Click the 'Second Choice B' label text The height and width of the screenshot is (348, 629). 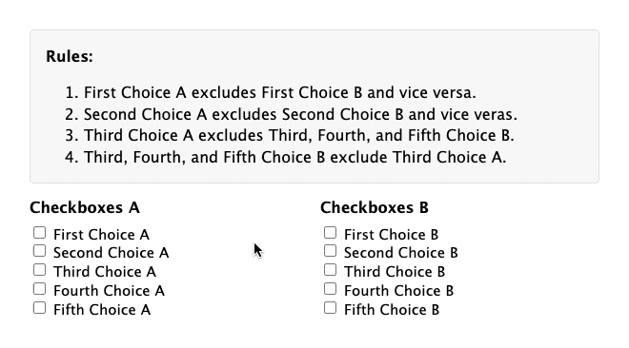(400, 253)
